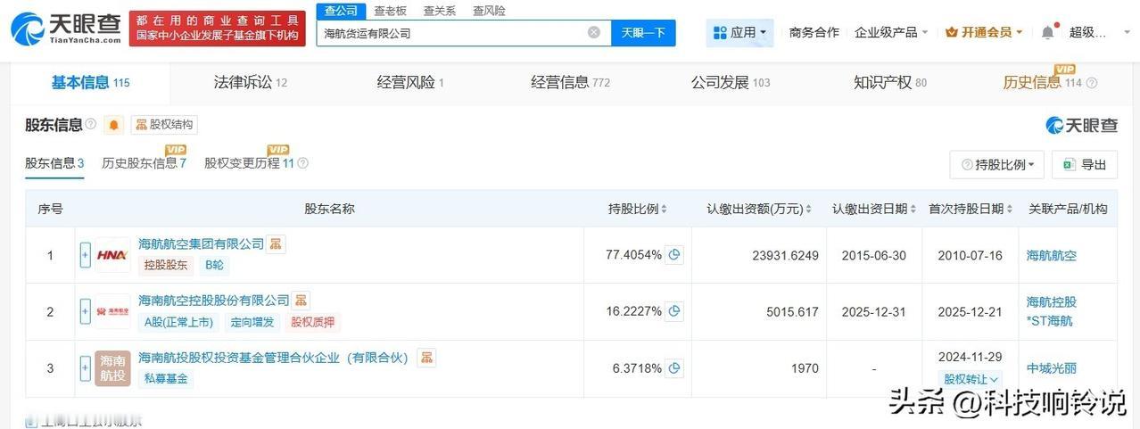
Task: Open the 经营信息 772 tab
Action: pos(571,83)
